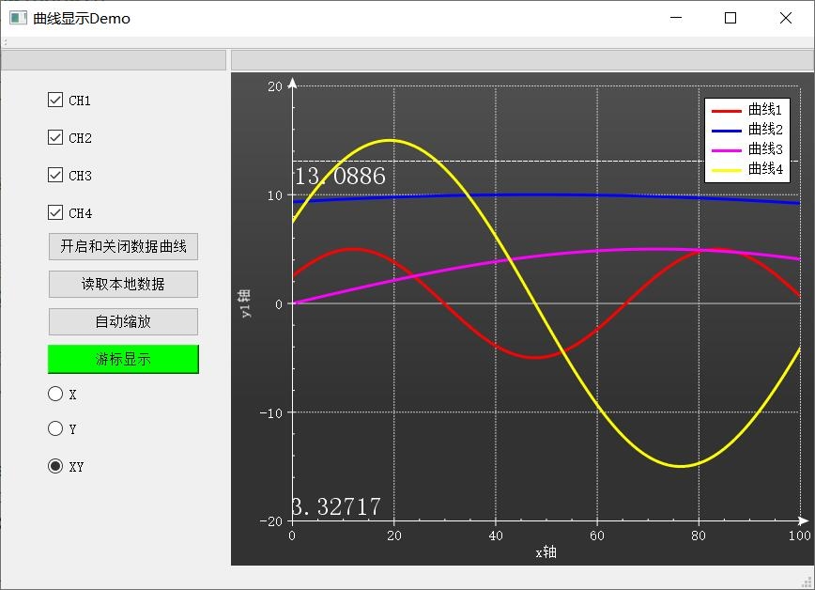Select the X cursor mode radio button

(x=55, y=393)
